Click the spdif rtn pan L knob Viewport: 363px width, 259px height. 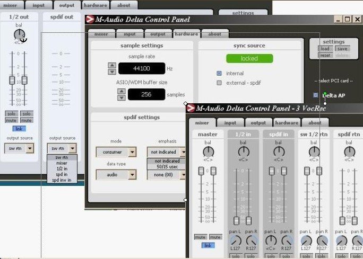point(341,241)
